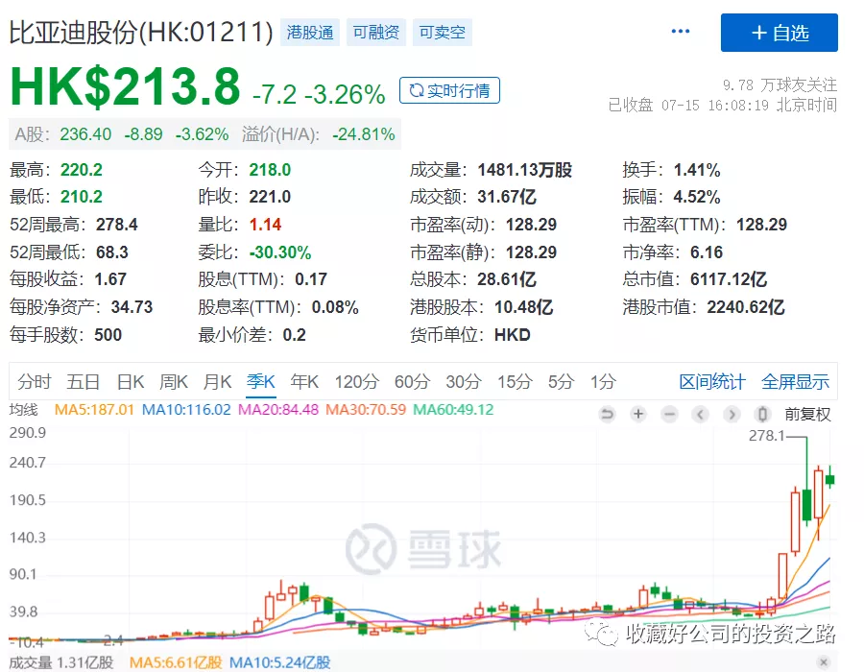Click the 成交量 1.31亿股 volume label
This screenshot has width=864, height=672.
click(61, 662)
